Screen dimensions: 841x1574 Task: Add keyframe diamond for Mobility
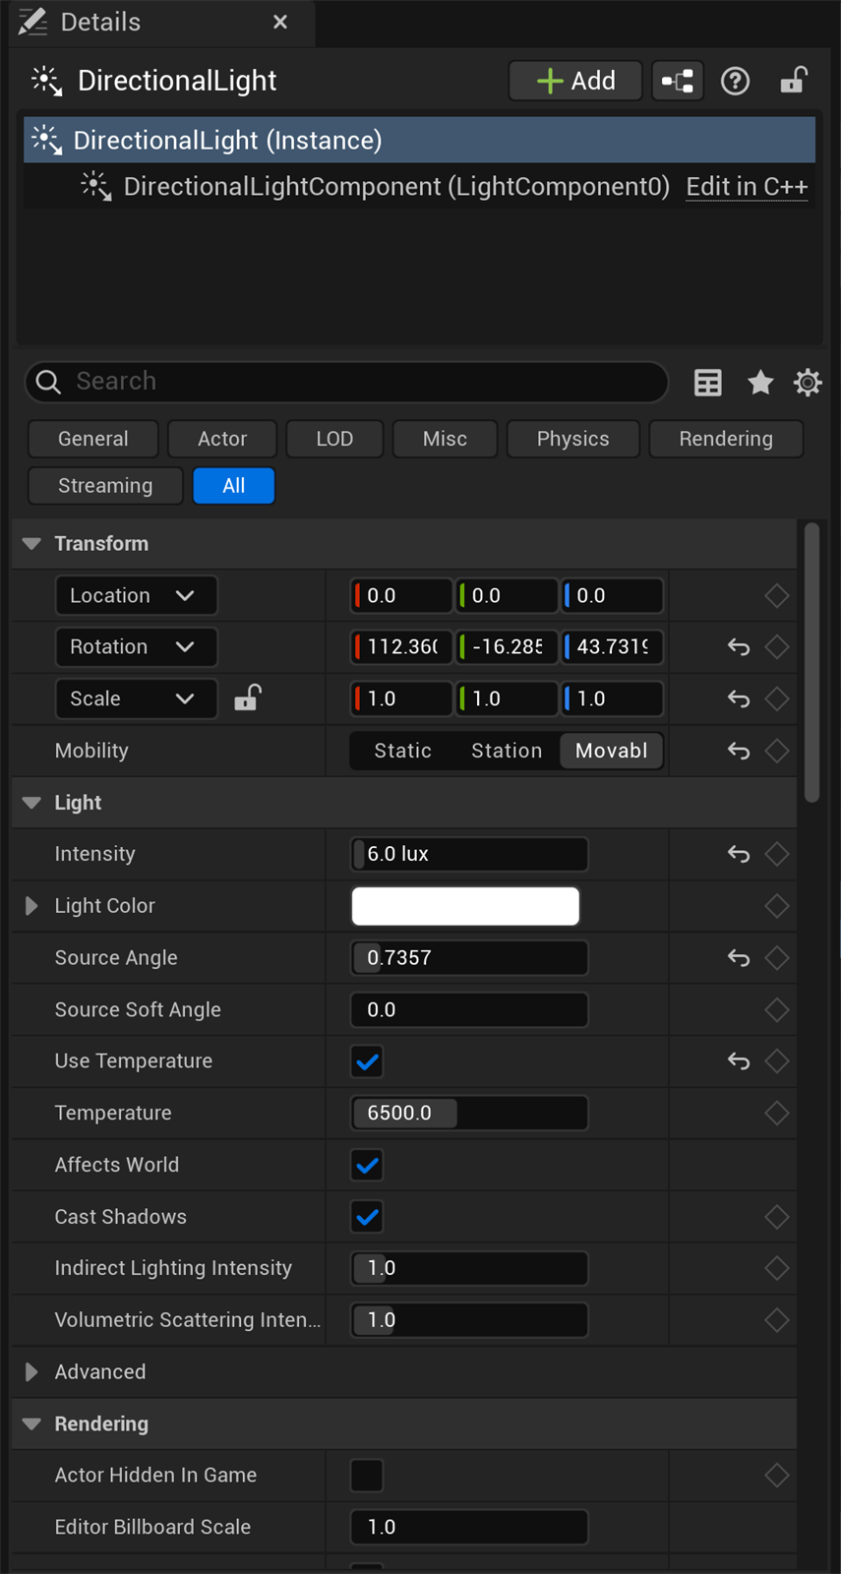tap(777, 751)
